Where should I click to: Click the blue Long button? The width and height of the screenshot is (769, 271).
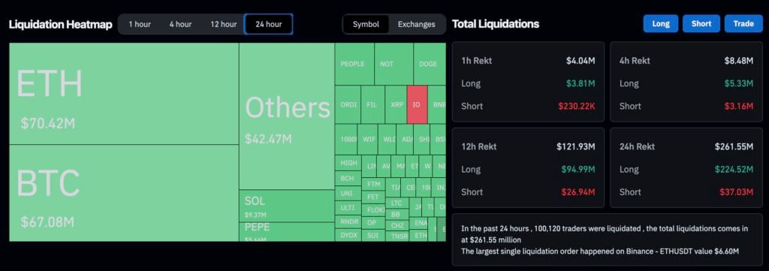click(x=661, y=23)
